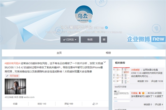Click 转发数 0 on 甘肆風 recommendation
Viewport: 166px width, 110px height.
click(148, 104)
